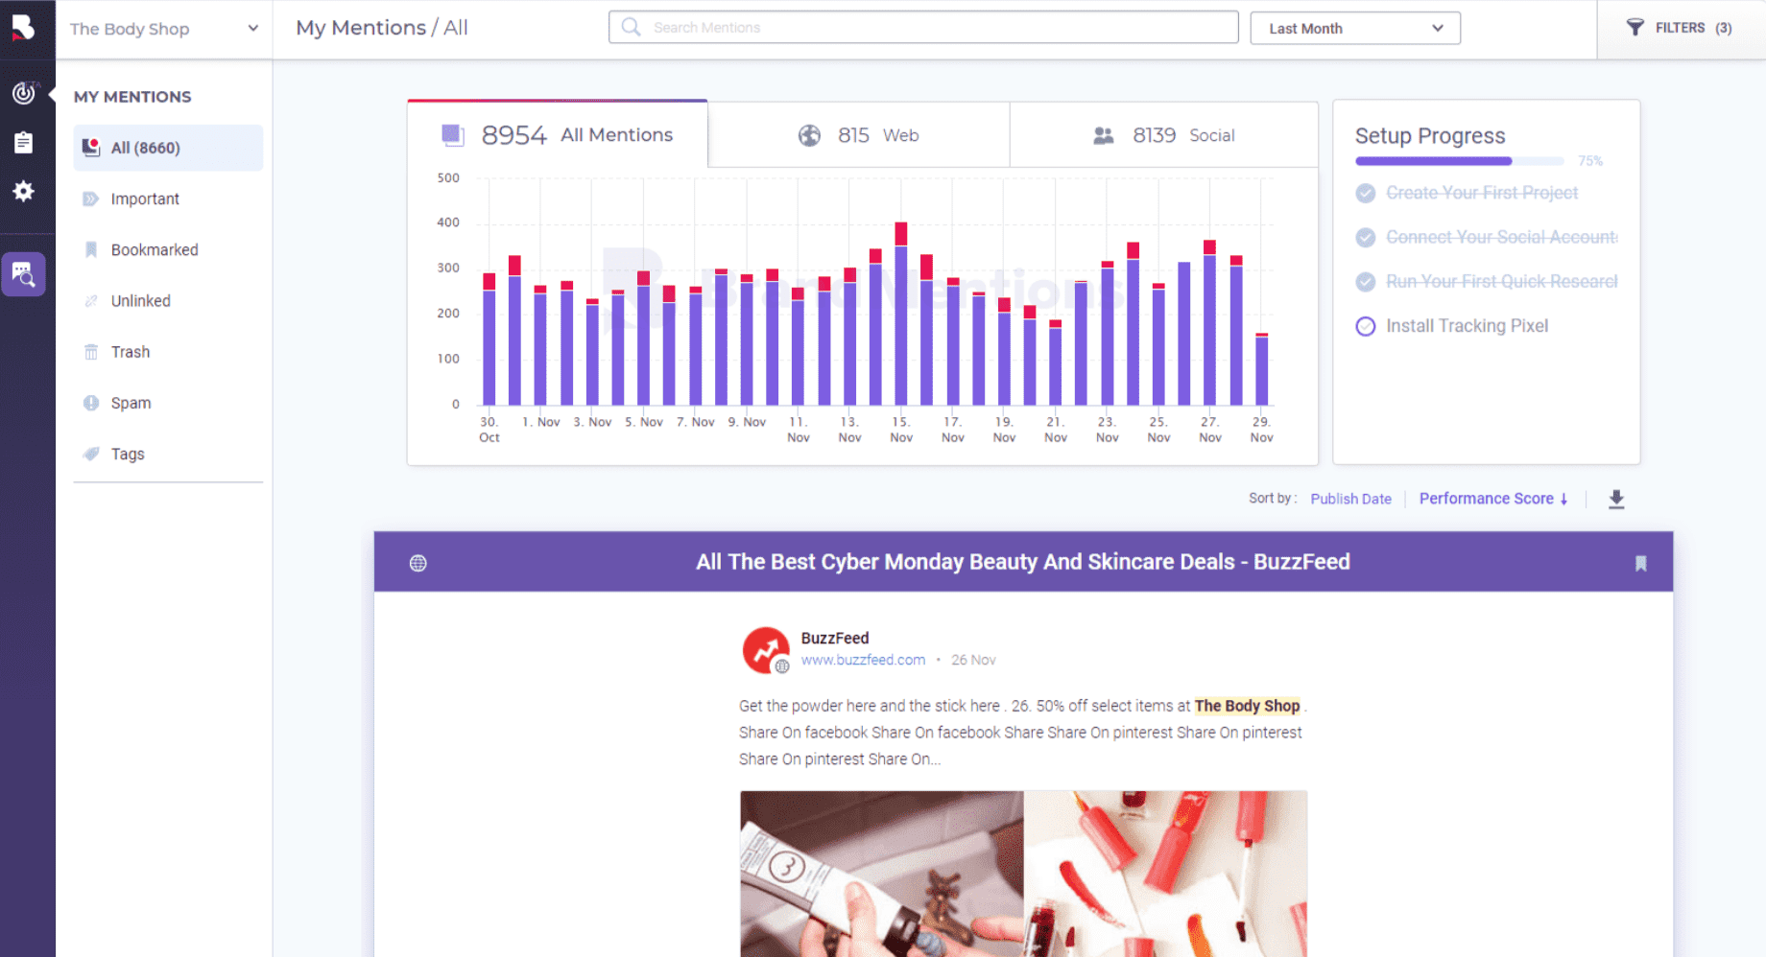
Task: Open the Filters panel
Action: pos(1678,27)
